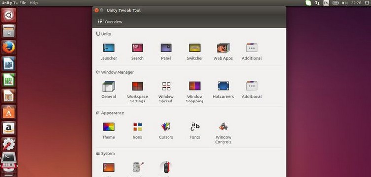Open the Switcher settings icon

point(195,48)
